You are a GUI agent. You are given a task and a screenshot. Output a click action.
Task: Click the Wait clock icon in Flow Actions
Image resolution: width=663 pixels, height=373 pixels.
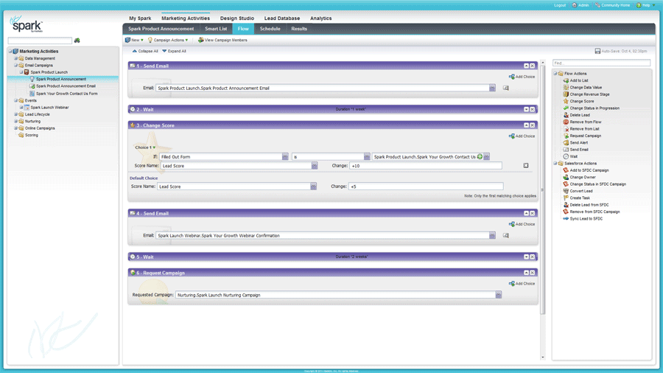point(566,156)
